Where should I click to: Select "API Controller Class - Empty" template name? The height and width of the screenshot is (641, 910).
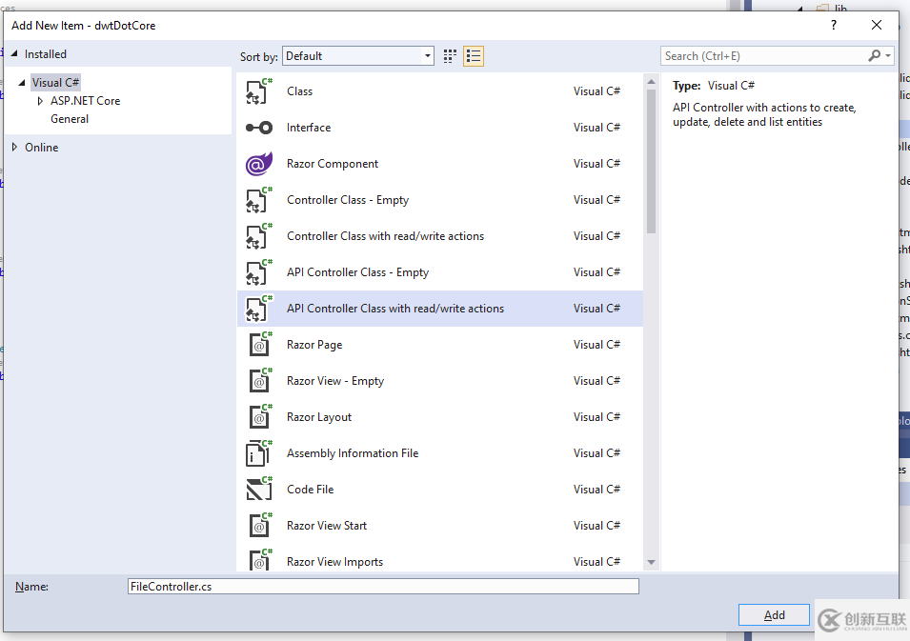point(357,272)
